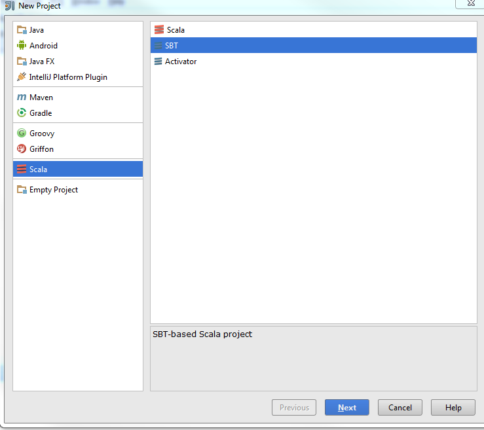Choose the Empty Project label

(54, 190)
